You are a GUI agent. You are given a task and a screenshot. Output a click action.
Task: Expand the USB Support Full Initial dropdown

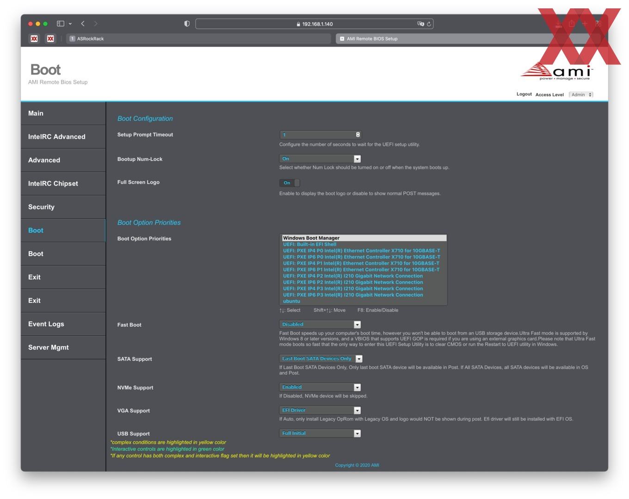[x=320, y=433]
